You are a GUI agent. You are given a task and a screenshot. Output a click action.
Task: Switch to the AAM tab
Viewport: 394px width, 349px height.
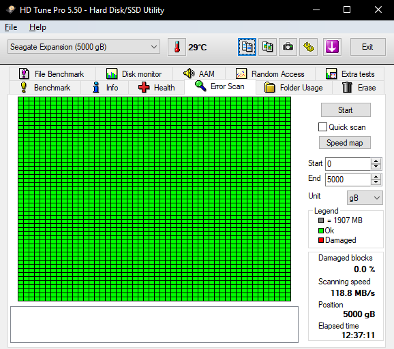199,73
